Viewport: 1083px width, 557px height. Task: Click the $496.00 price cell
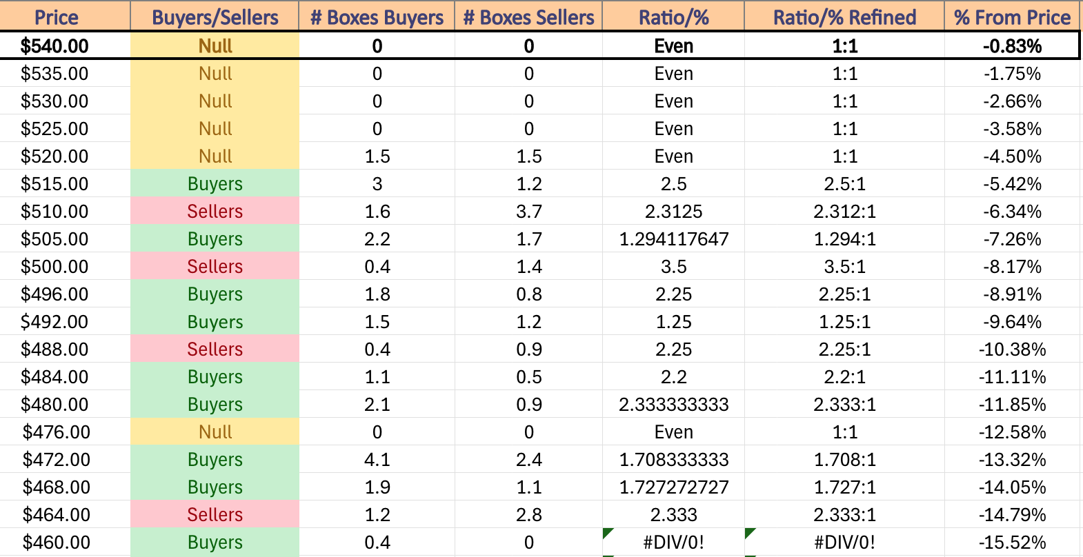pyautogui.click(x=65, y=294)
